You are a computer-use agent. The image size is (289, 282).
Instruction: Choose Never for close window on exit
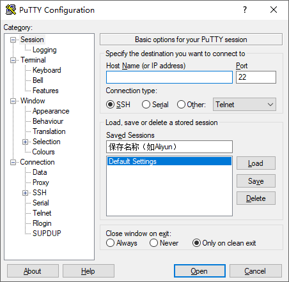[x=153, y=243]
